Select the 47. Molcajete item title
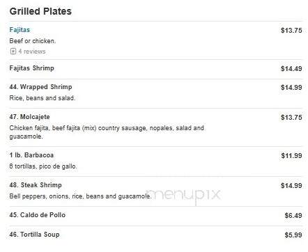308x252 pixels. [x=29, y=117]
